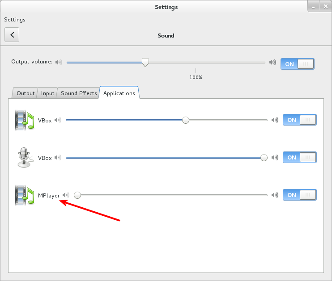Switch to the Output tab
This screenshot has width=332, height=281.
pos(26,93)
